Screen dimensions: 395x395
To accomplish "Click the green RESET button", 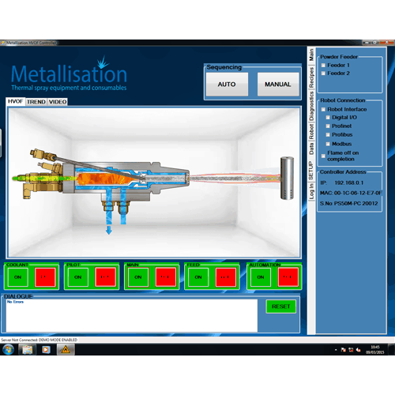I will (x=281, y=307).
